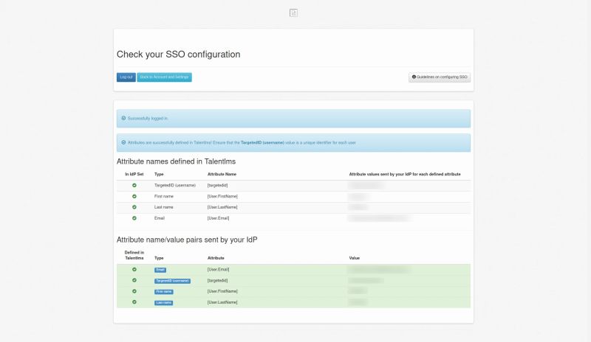Click the green check in TargetedID (username) row
Viewport: 591px width, 342px height.
pos(134,185)
